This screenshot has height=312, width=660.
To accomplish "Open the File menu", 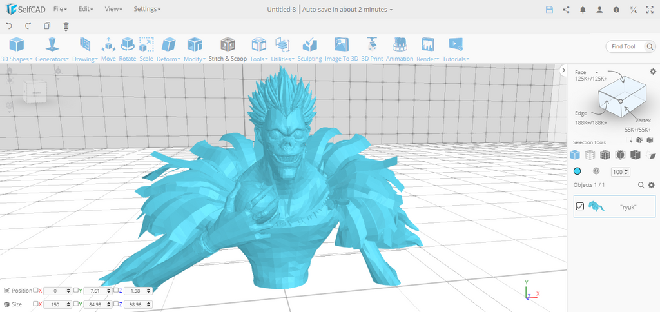I will click(x=61, y=9).
